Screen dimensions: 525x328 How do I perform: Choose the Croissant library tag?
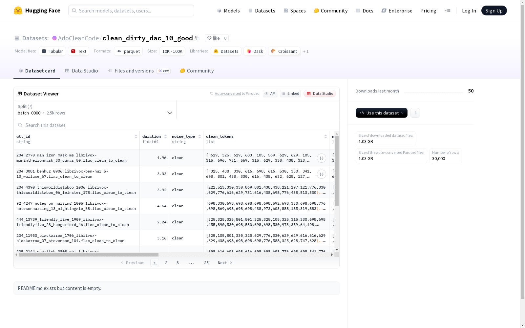[x=284, y=51]
